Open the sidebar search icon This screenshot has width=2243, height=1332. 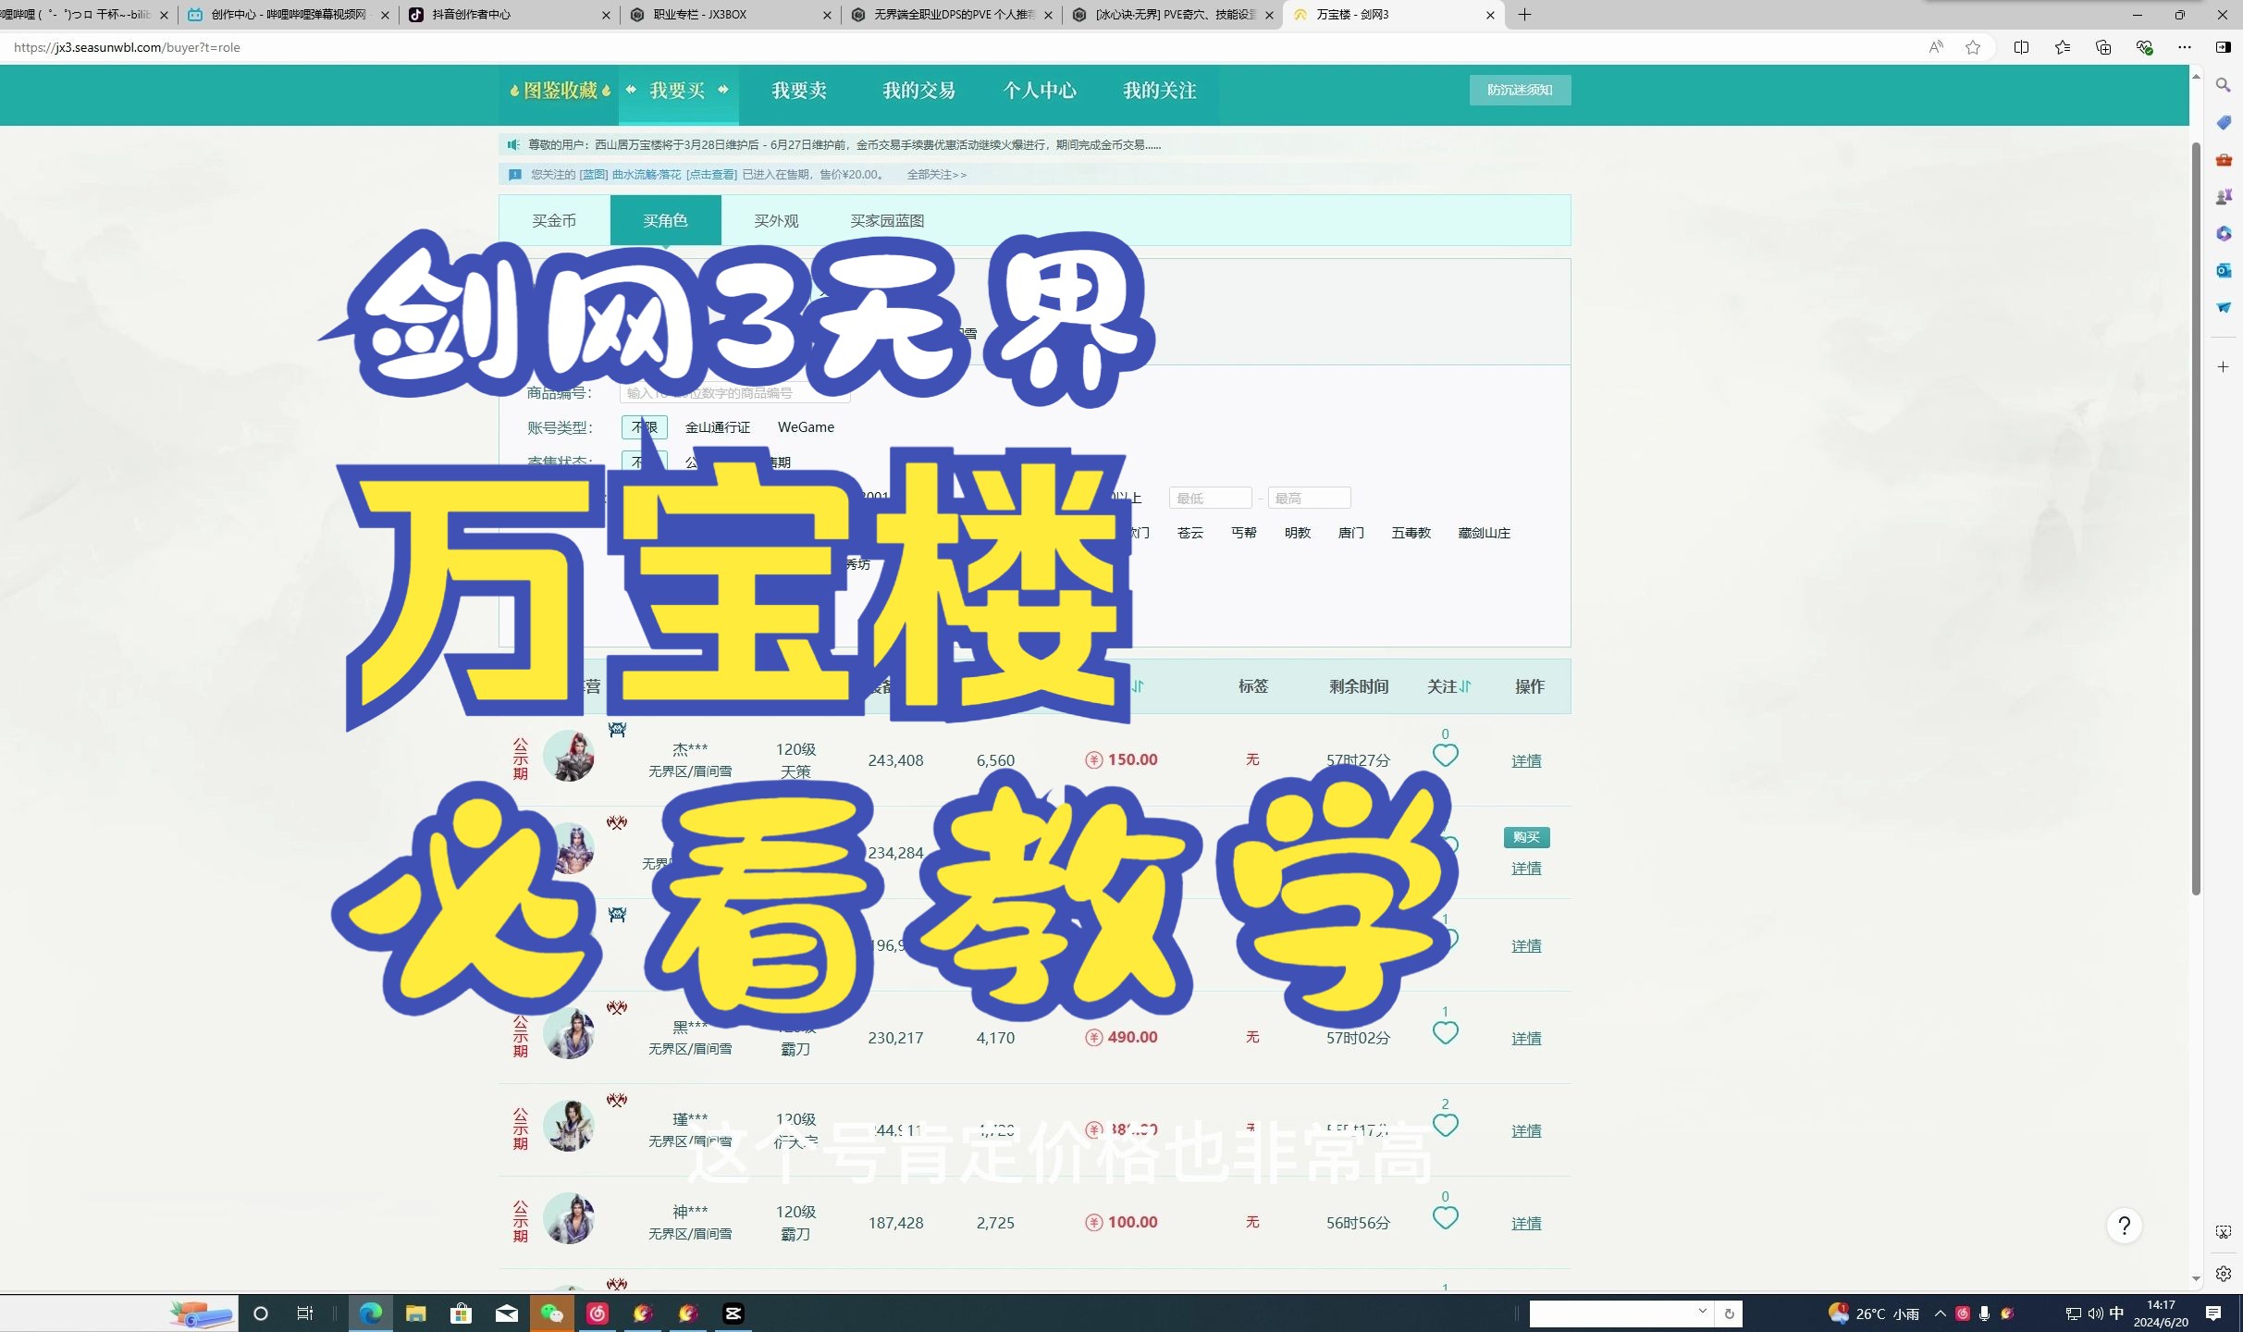click(x=2224, y=85)
